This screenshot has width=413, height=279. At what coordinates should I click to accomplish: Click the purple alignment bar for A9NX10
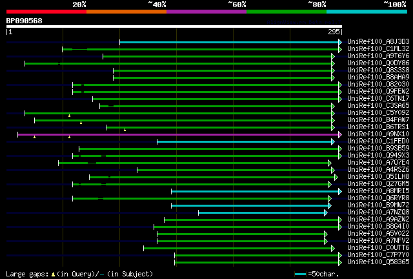click(178, 135)
